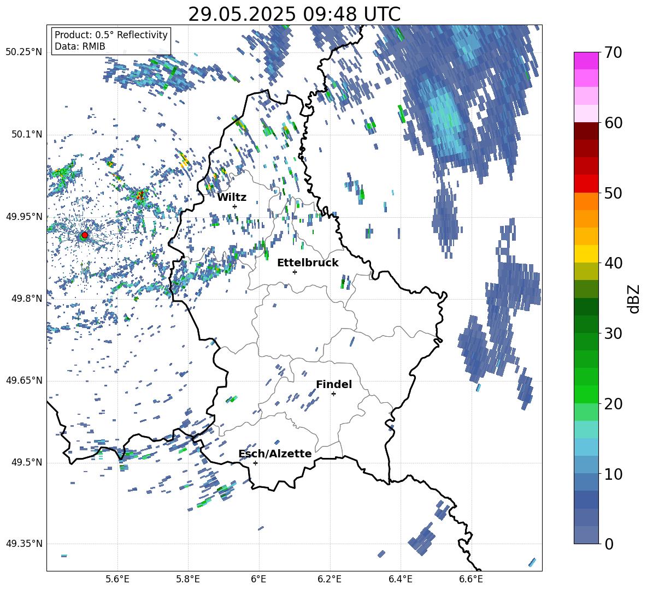Image resolution: width=647 pixels, height=590 pixels.
Task: Click the red radar site marker
Action: click(85, 235)
